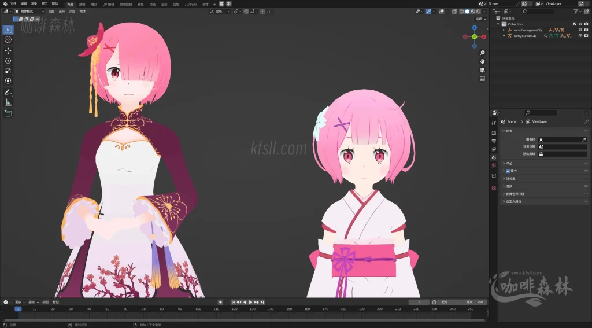592x328 pixels.
Task: Jump to the timeline end frame
Action: click(262, 303)
